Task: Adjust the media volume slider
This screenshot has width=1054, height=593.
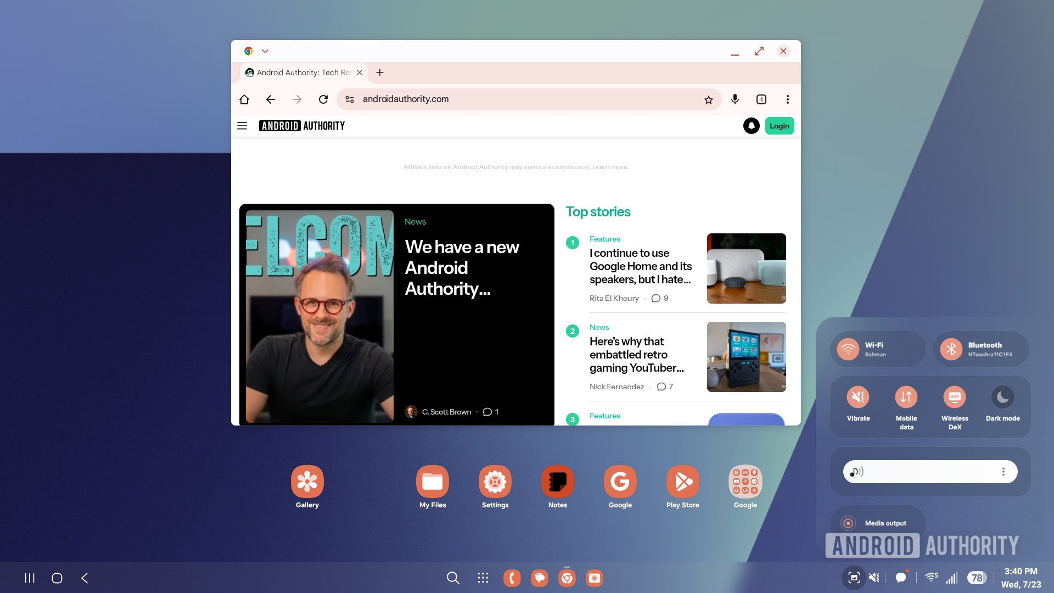Action: (x=930, y=472)
